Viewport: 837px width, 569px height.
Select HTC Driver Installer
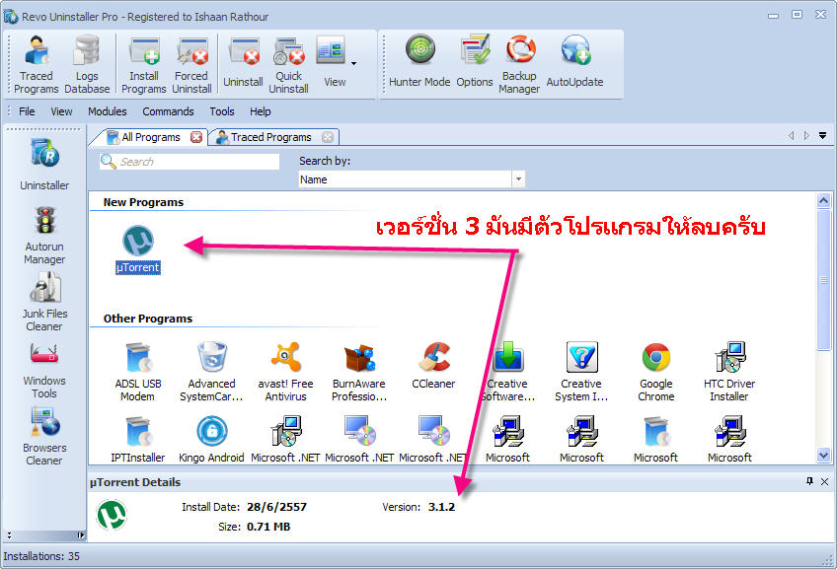pyautogui.click(x=729, y=372)
